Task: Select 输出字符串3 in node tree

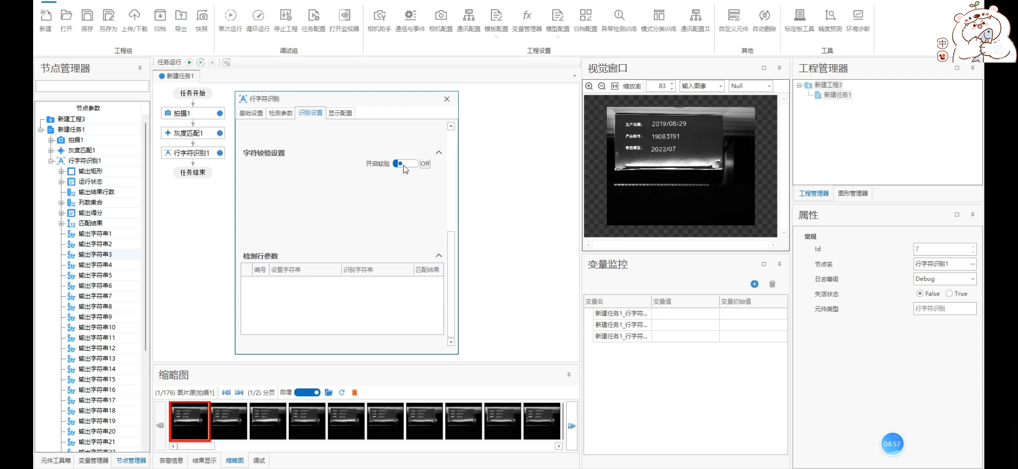Action: click(95, 255)
